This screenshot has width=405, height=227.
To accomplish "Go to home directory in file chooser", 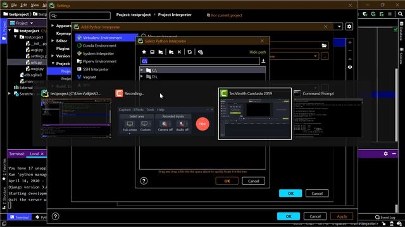I will pyautogui.click(x=144, y=52).
